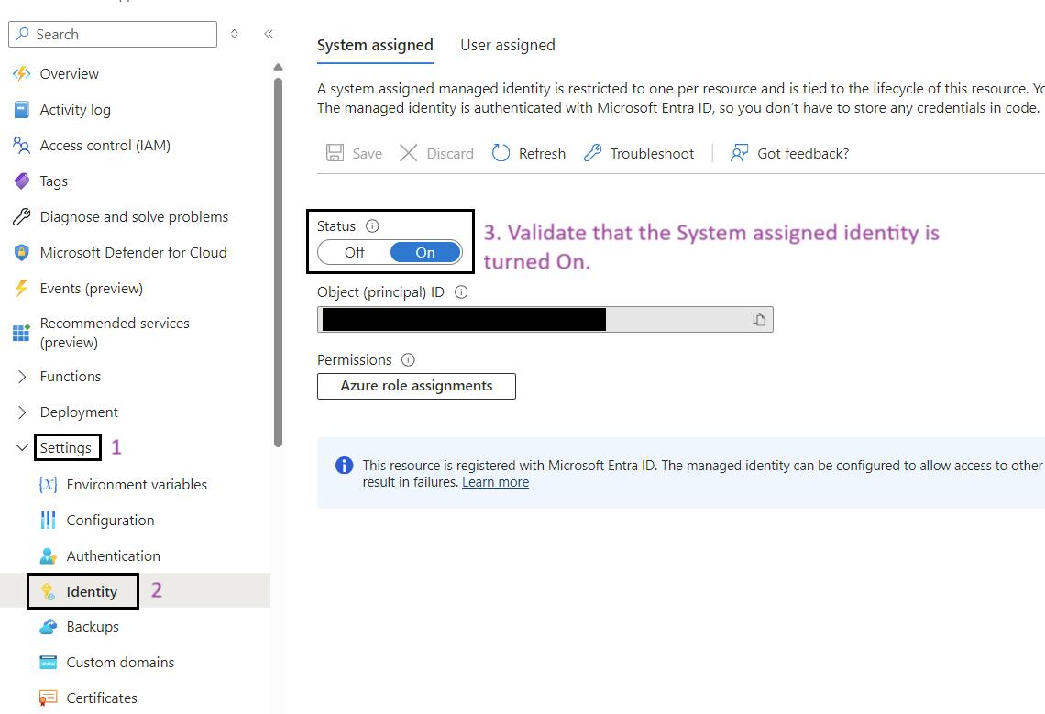Click the Refresh icon in the toolbar
The image size is (1045, 714).
pos(500,153)
